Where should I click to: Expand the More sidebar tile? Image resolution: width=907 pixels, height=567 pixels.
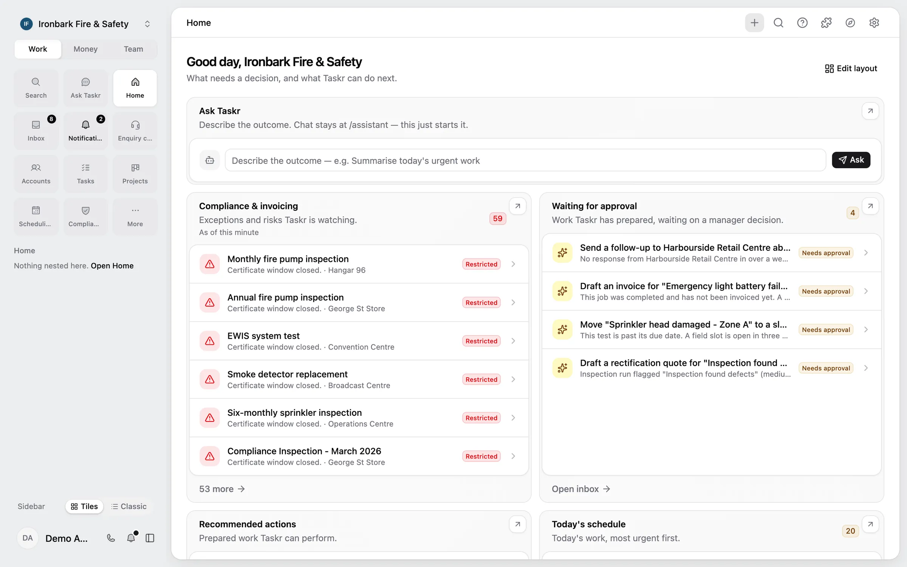click(x=135, y=217)
